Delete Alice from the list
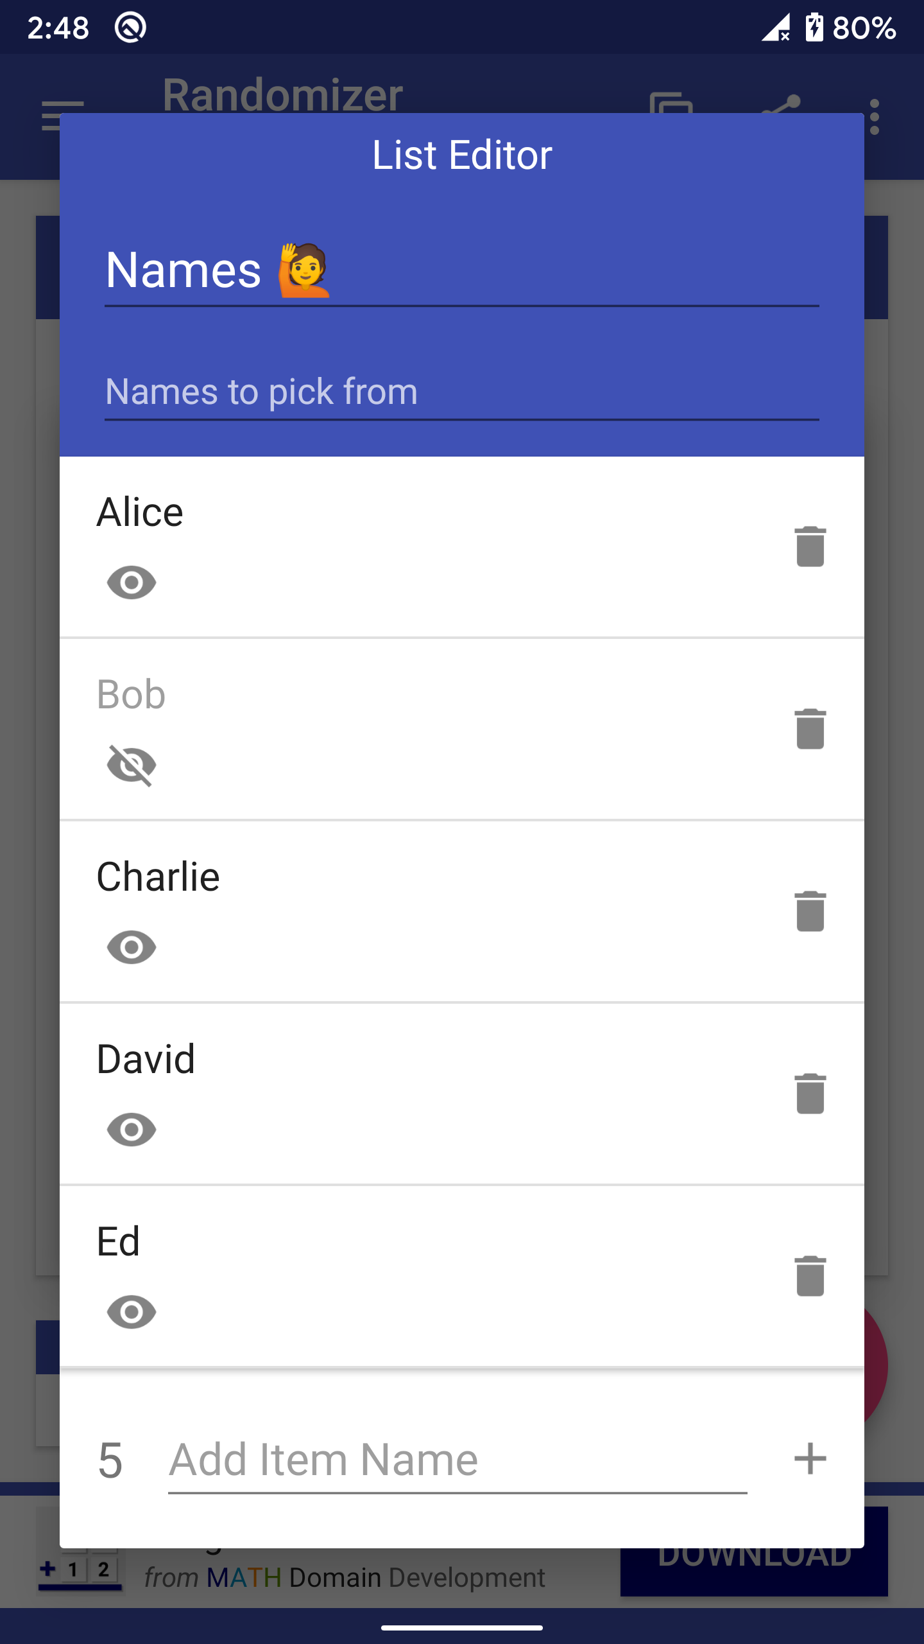Image resolution: width=924 pixels, height=1644 pixels. [810, 547]
